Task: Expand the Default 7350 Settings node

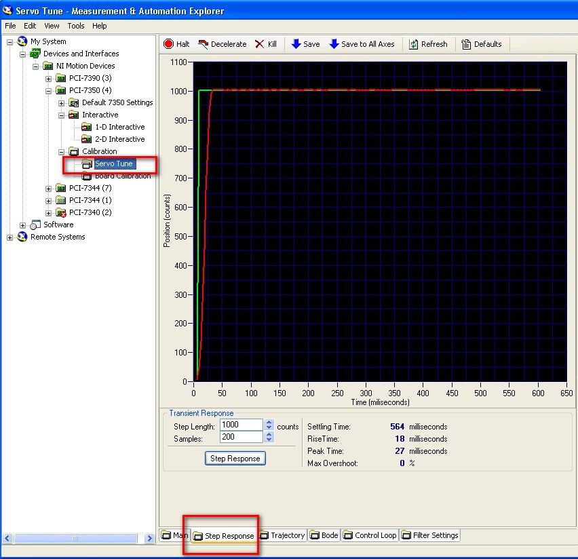Action: (62, 103)
